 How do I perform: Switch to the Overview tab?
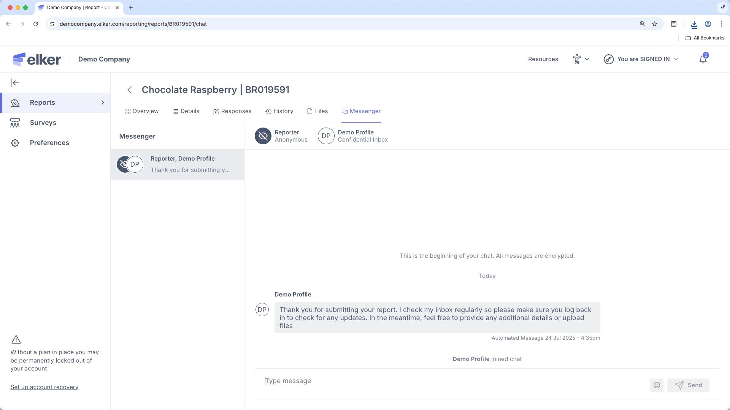[141, 111]
